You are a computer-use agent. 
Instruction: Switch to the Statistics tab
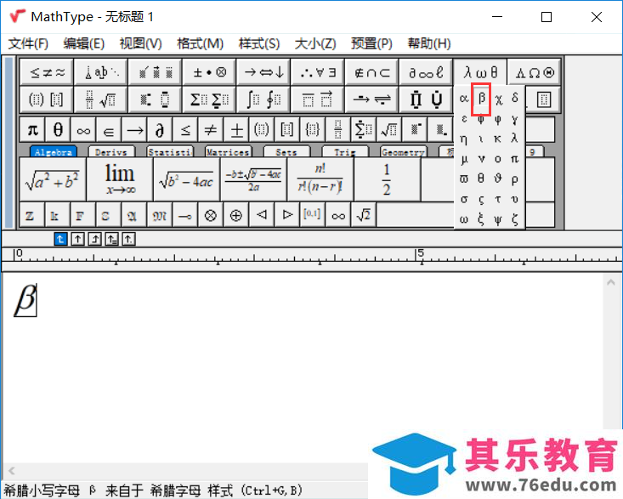170,152
